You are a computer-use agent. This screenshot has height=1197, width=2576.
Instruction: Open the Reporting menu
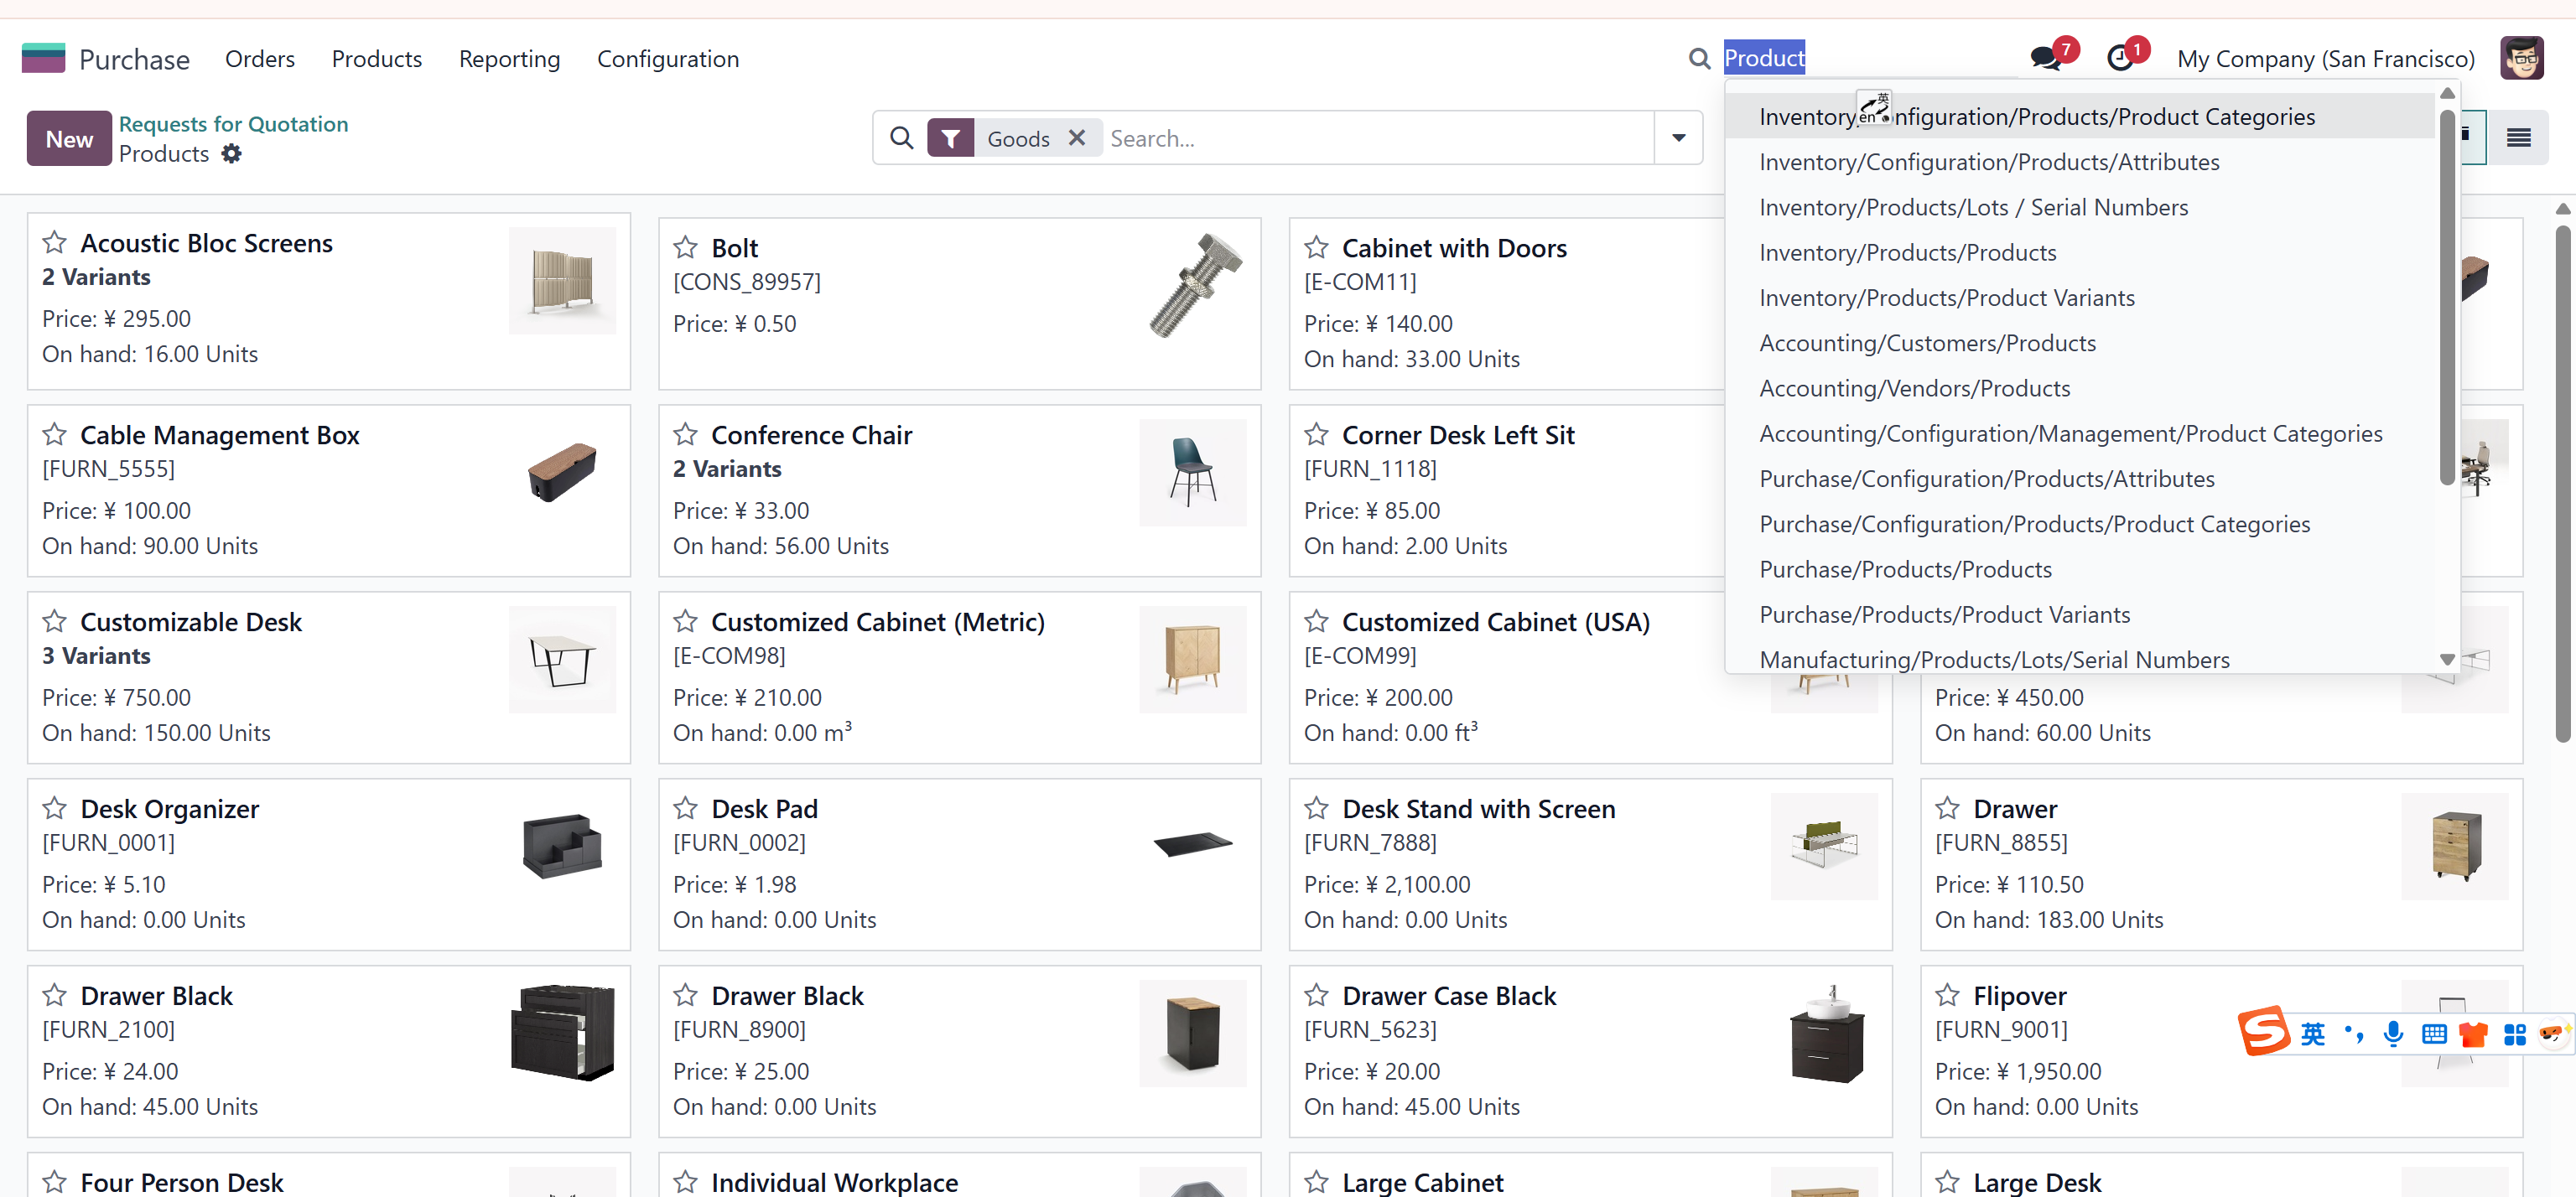click(x=509, y=59)
